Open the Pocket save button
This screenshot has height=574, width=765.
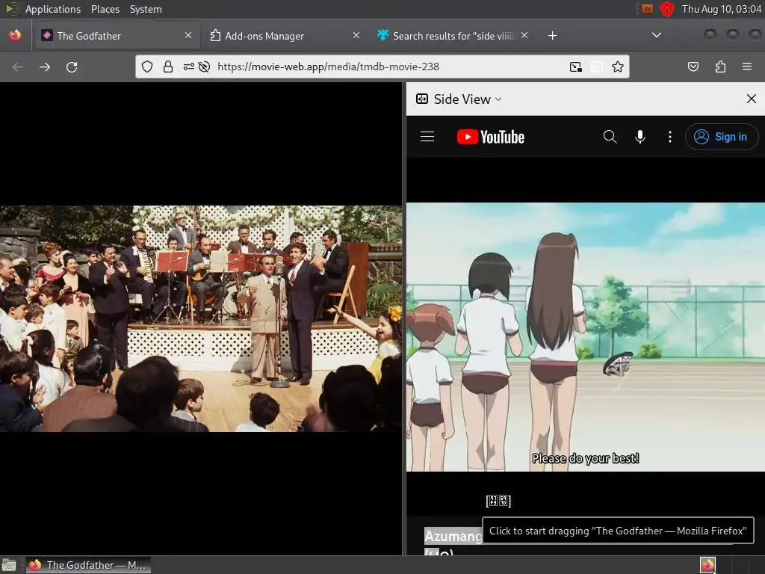click(x=693, y=67)
